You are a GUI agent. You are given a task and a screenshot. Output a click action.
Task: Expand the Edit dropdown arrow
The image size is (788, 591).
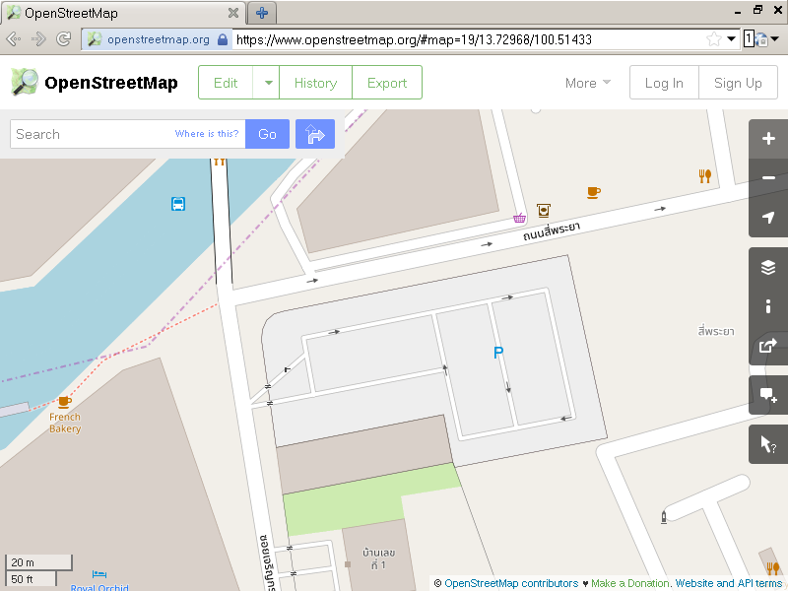click(x=267, y=83)
